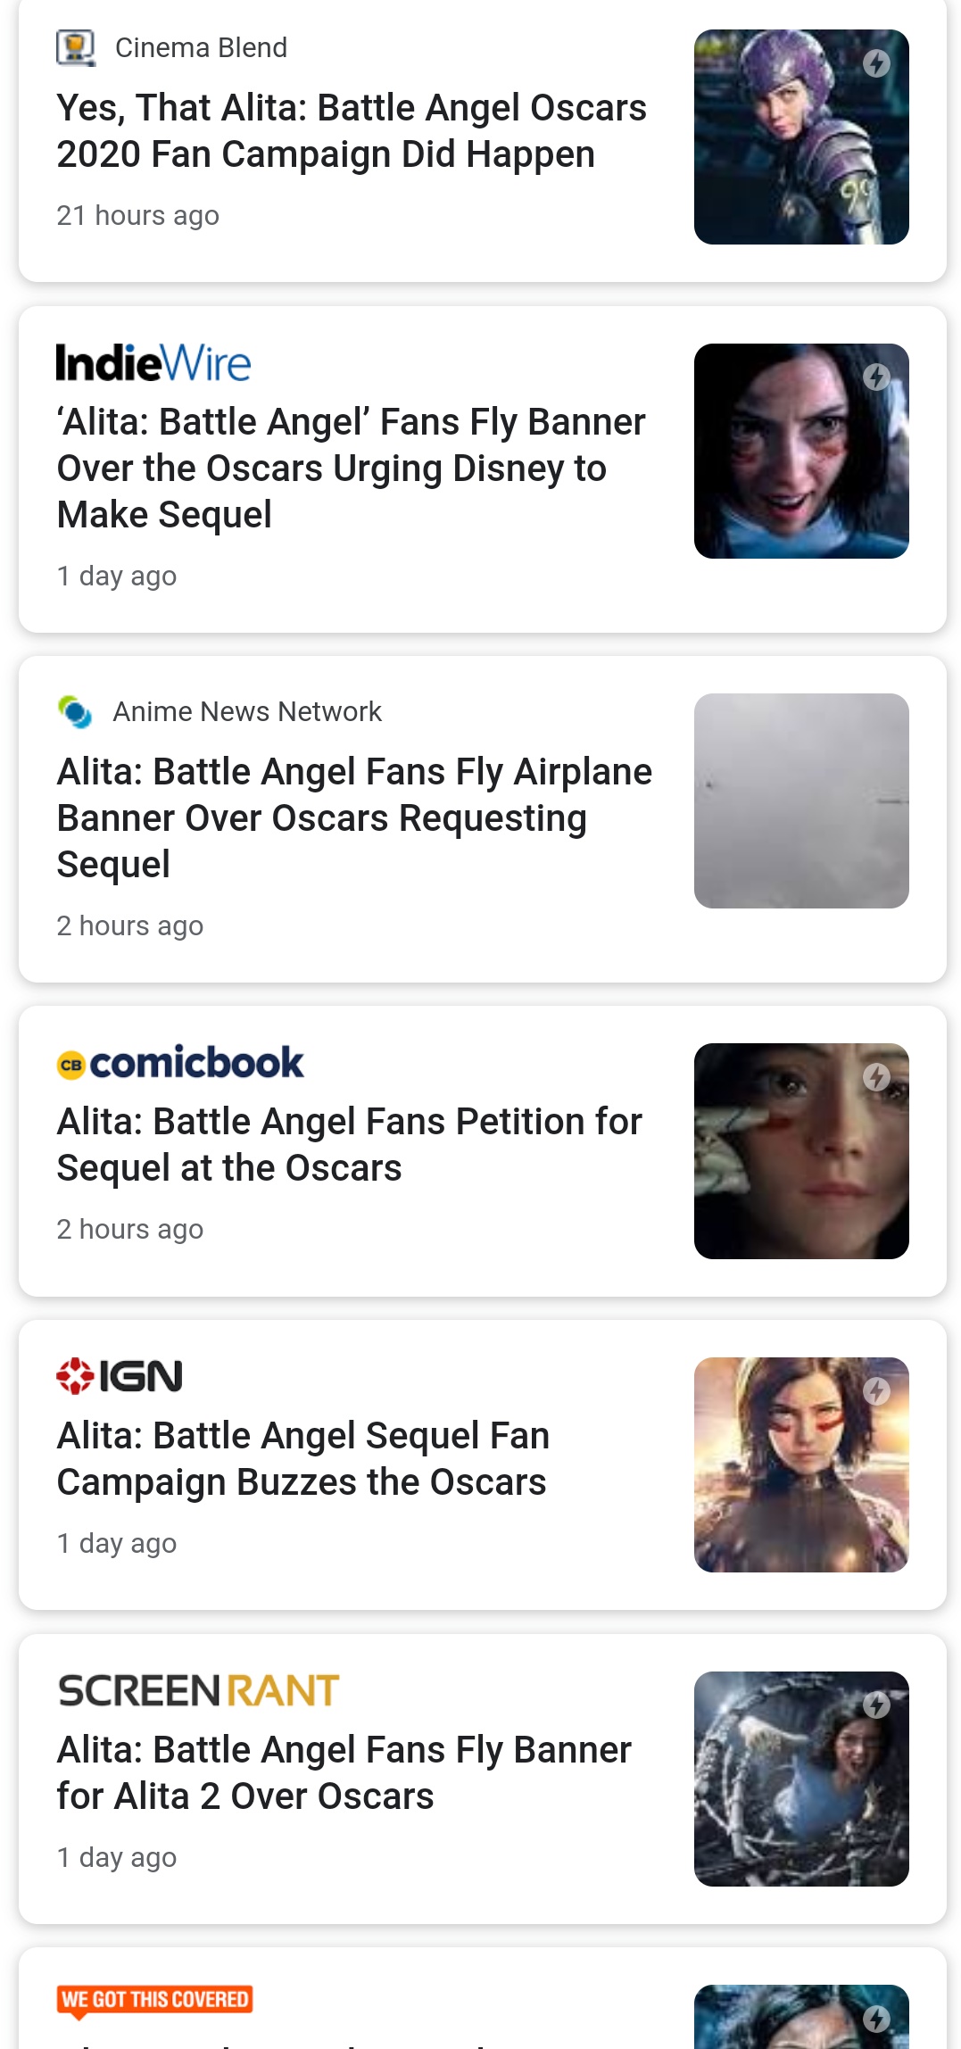Open IndieWire's 'Fans Fly Banner Over the Oscars' article

(x=352, y=468)
